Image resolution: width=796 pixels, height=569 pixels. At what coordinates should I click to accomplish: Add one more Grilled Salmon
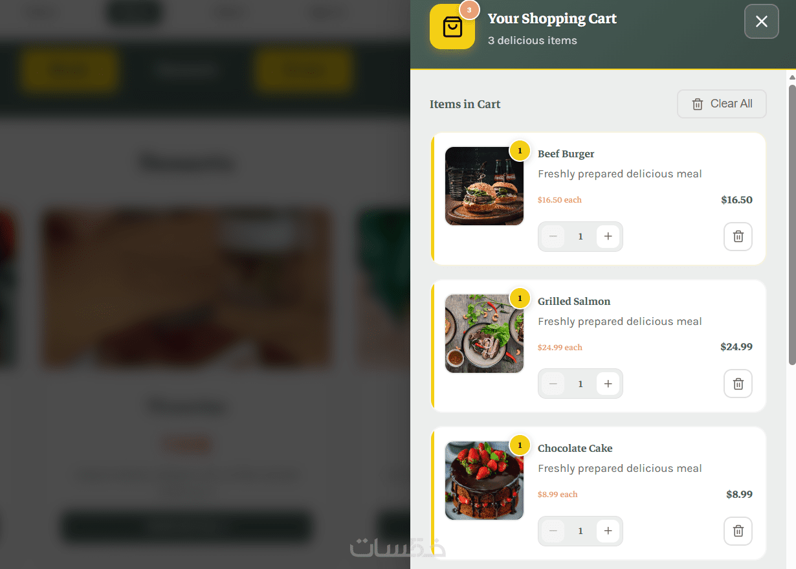pyautogui.click(x=608, y=384)
